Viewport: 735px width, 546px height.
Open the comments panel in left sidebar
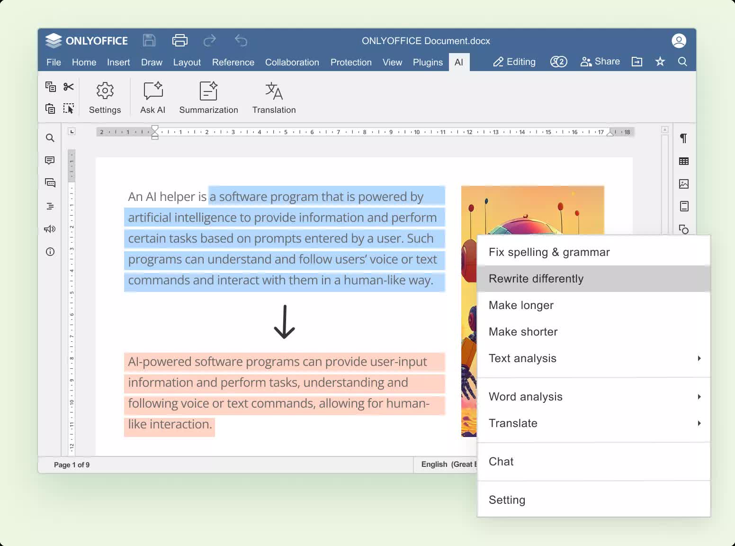[x=50, y=161]
